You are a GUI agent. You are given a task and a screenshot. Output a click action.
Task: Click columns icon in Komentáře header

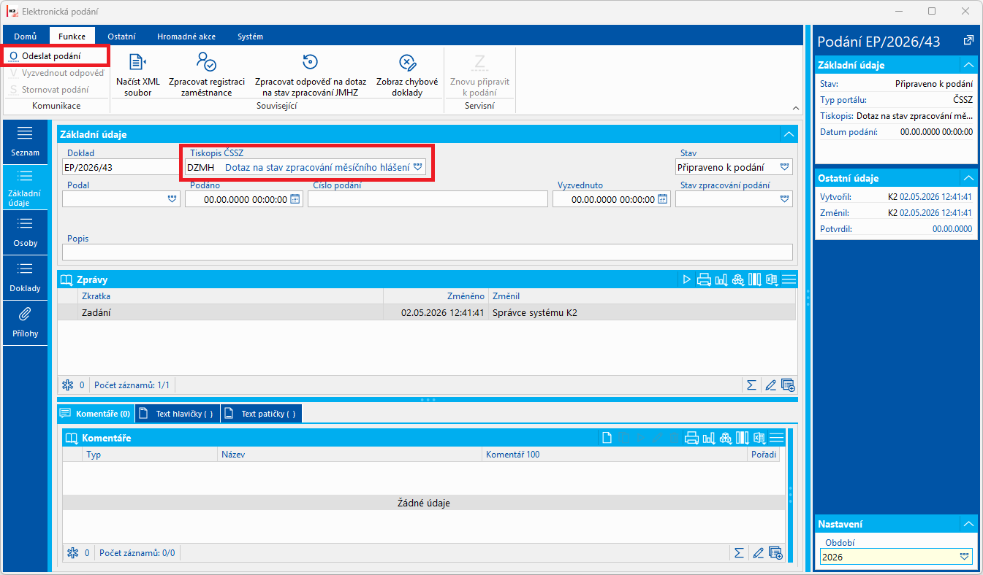pos(743,438)
